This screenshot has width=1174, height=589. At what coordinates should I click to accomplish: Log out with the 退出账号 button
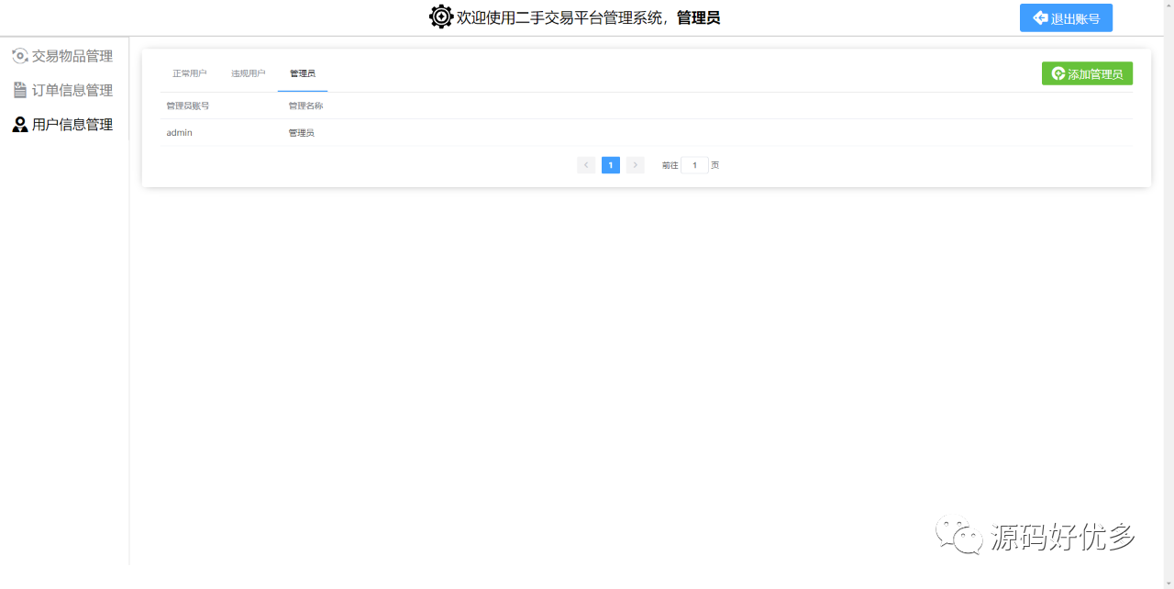point(1066,17)
